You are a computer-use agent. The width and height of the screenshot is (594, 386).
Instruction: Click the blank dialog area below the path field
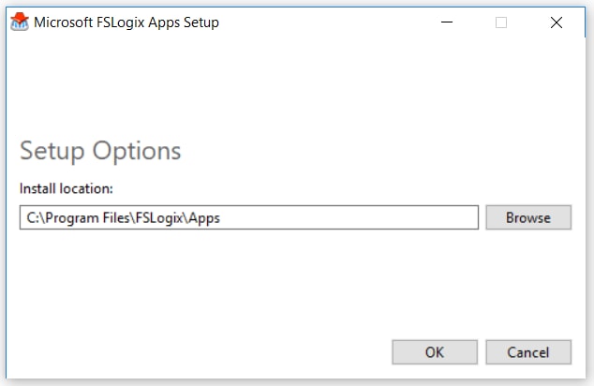281,281
